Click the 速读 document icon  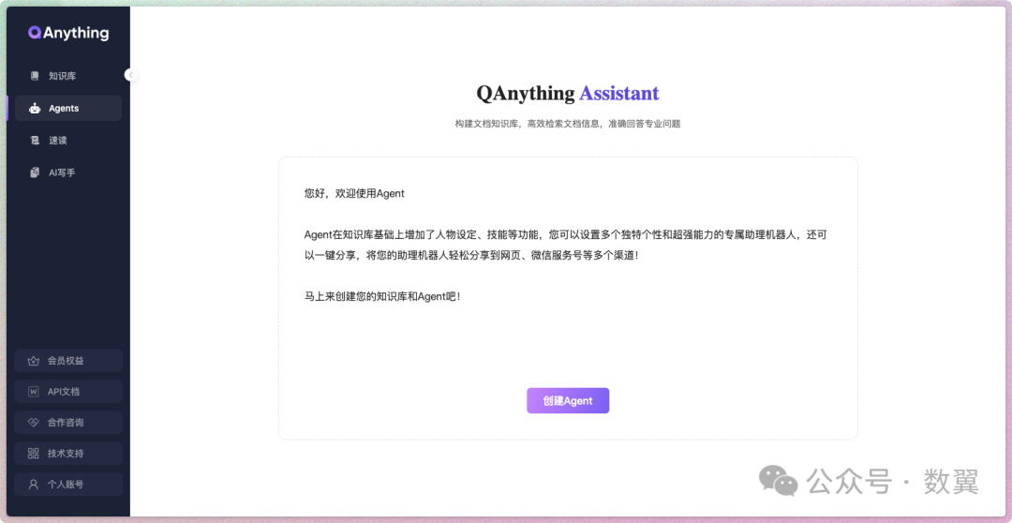click(x=35, y=140)
